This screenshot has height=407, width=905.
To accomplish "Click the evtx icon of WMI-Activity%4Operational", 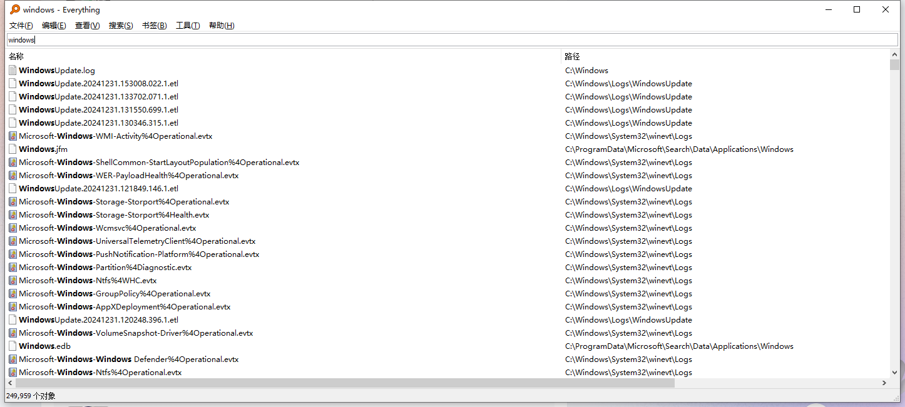I will point(13,136).
